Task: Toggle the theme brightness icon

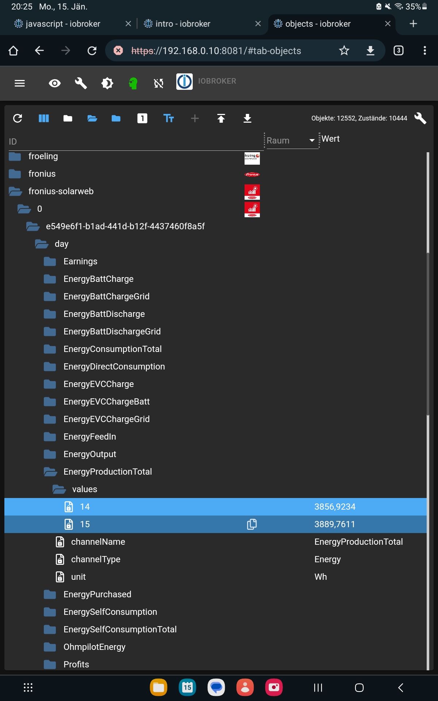Action: (107, 83)
